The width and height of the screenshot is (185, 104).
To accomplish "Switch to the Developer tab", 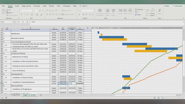I will [66, 6].
